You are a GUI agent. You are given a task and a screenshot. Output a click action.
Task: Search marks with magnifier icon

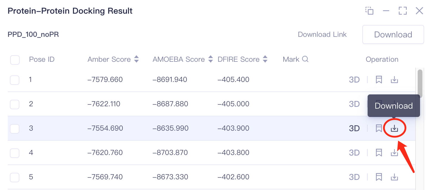305,59
